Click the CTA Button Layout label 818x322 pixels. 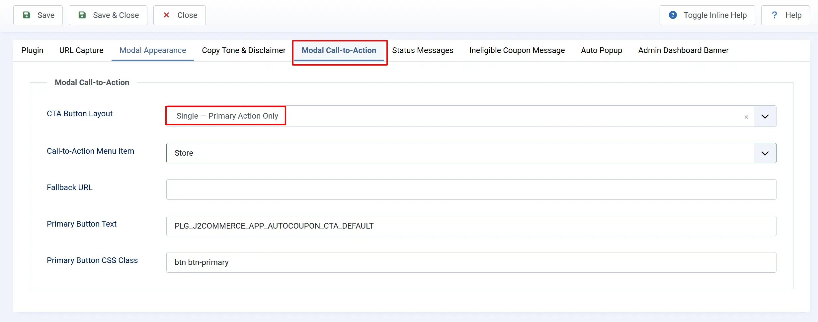click(x=80, y=114)
